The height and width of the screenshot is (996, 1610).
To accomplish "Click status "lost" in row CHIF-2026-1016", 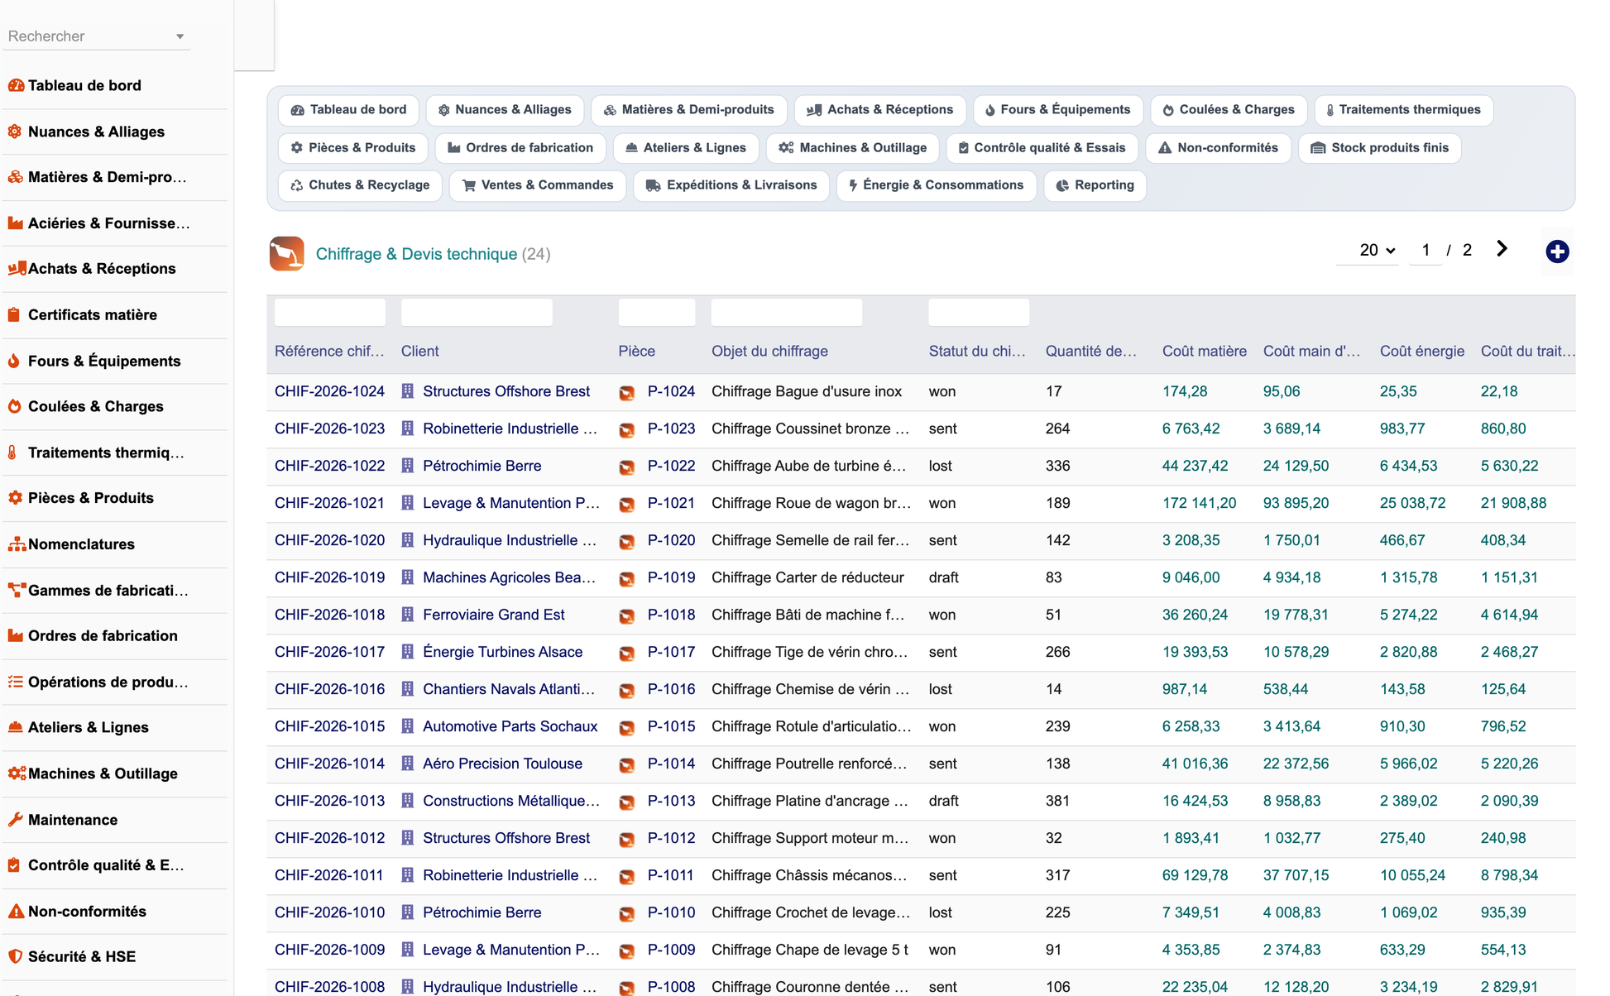I will (x=940, y=689).
